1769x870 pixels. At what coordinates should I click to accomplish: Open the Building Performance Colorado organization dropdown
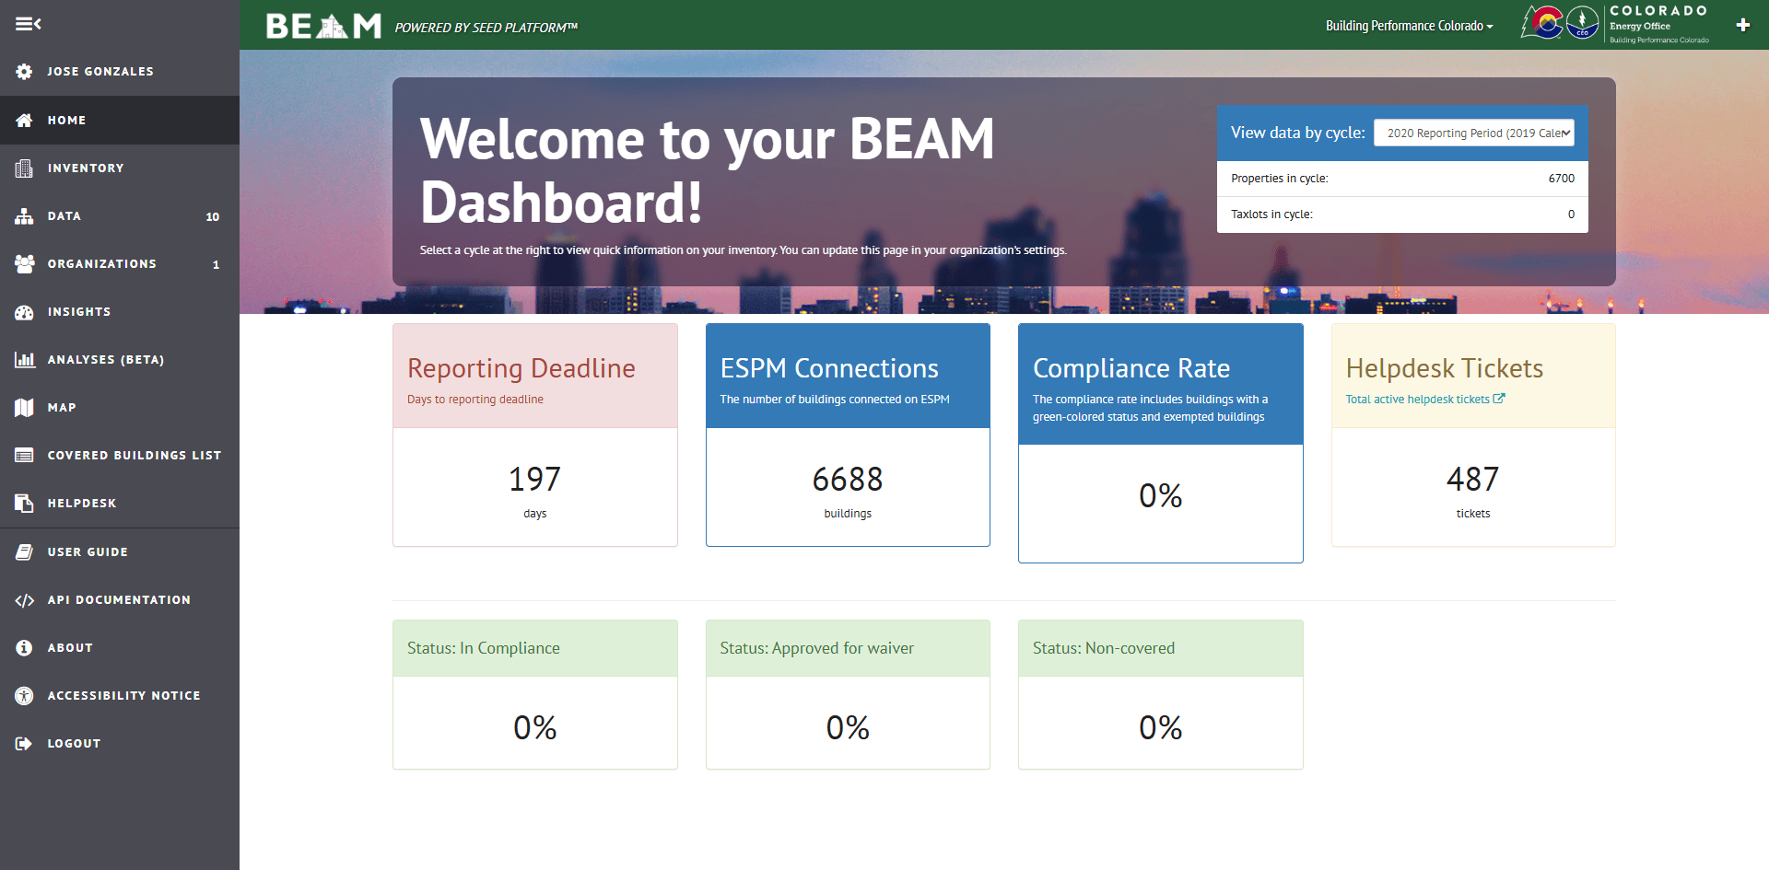[x=1409, y=26]
